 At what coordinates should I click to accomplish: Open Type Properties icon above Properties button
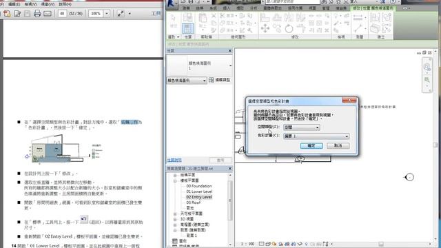187,18
